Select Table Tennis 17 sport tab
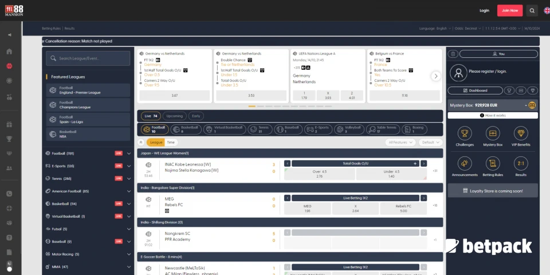 383,129
